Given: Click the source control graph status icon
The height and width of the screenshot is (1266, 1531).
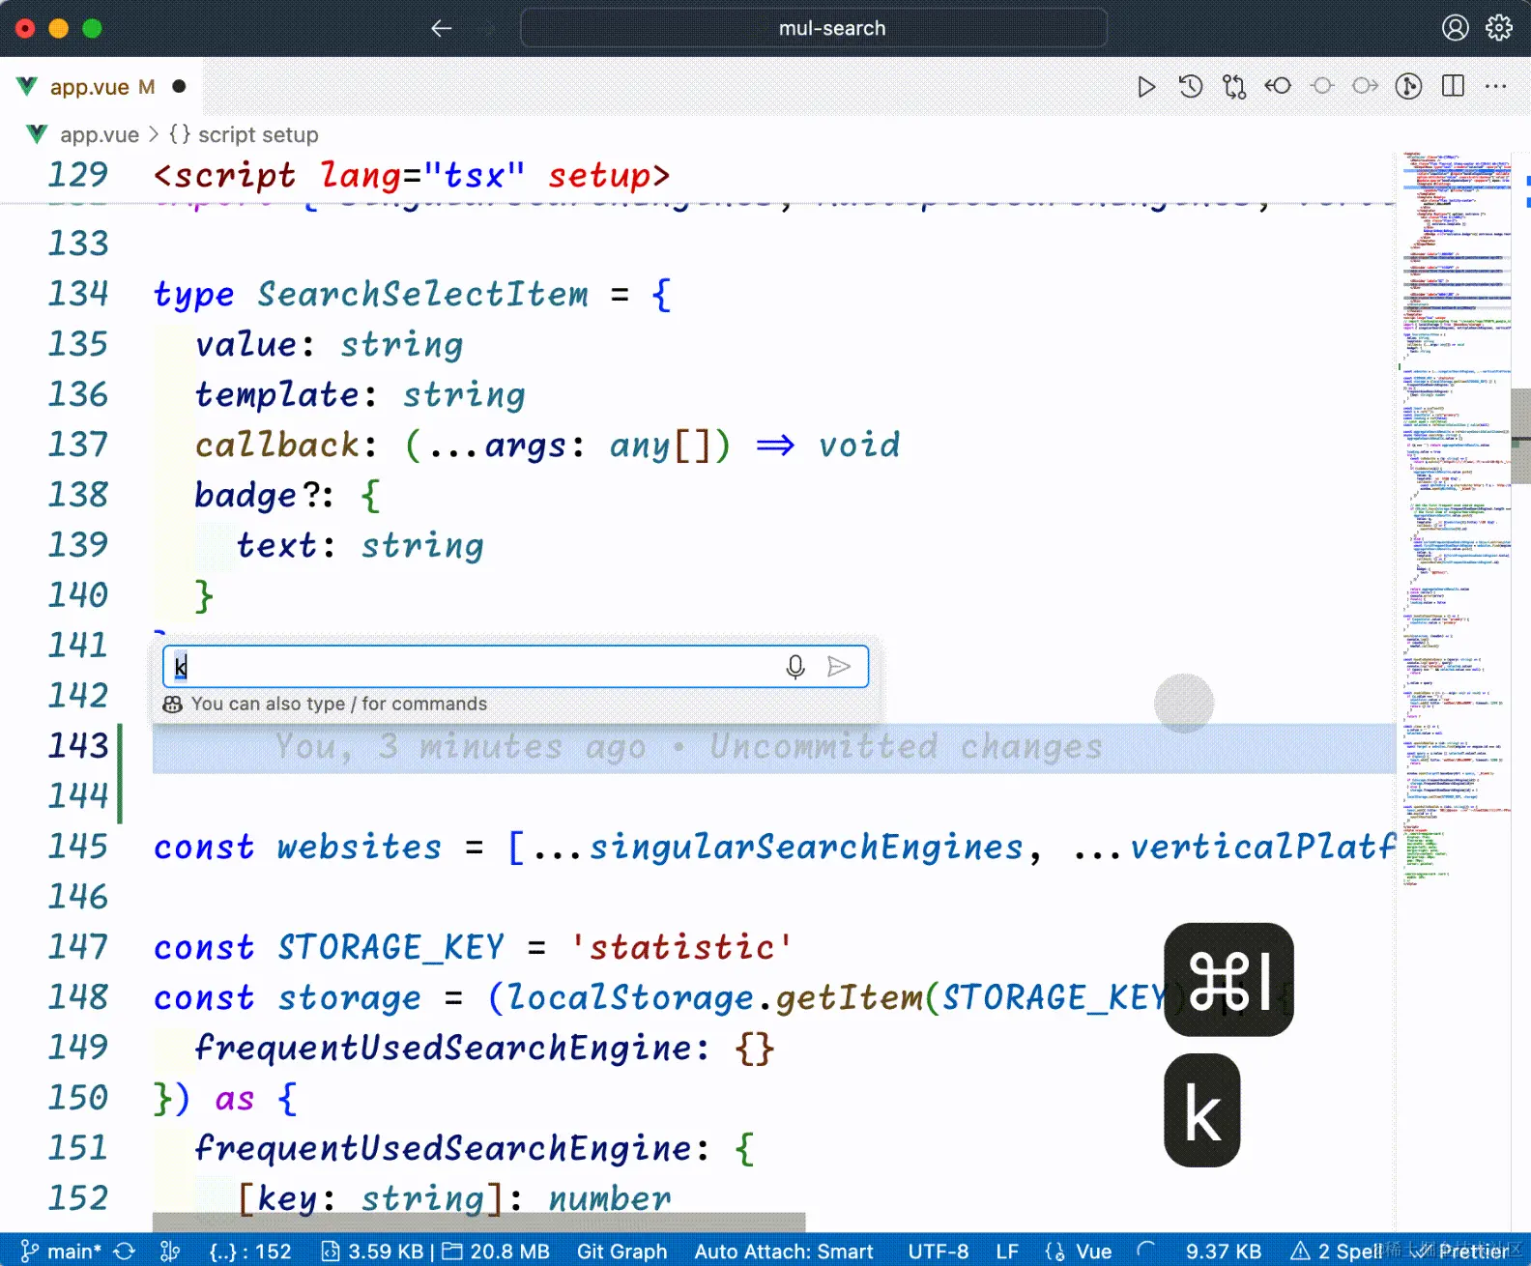Looking at the screenshot, I should click(x=170, y=1252).
